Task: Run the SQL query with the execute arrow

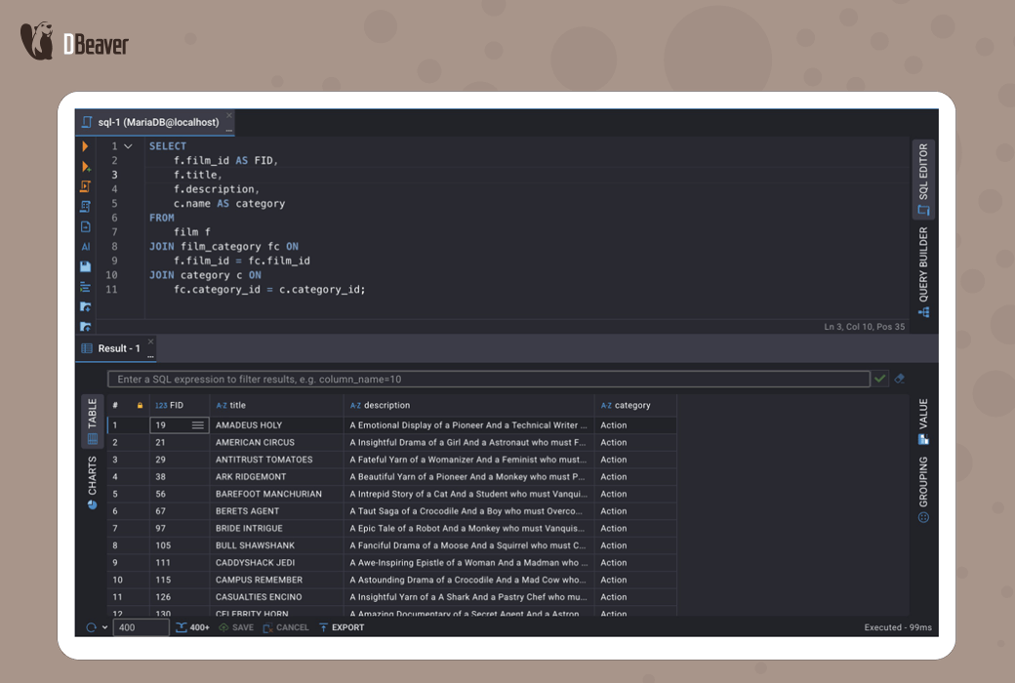Action: pos(86,146)
